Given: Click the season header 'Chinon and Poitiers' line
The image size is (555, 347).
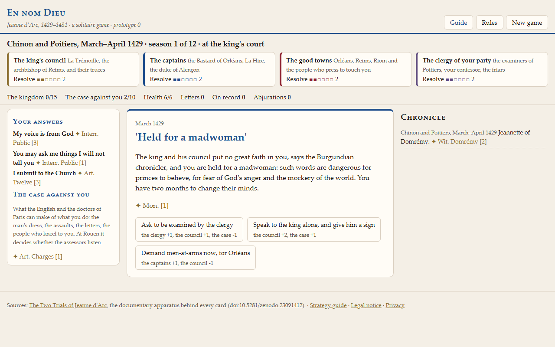Looking at the screenshot, I should click(x=136, y=44).
